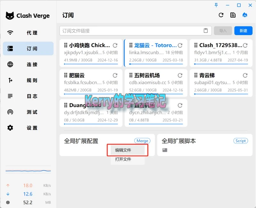Select the 龙猫云 - Totoro subscription title
The image size is (256, 208).
tap(155, 45)
